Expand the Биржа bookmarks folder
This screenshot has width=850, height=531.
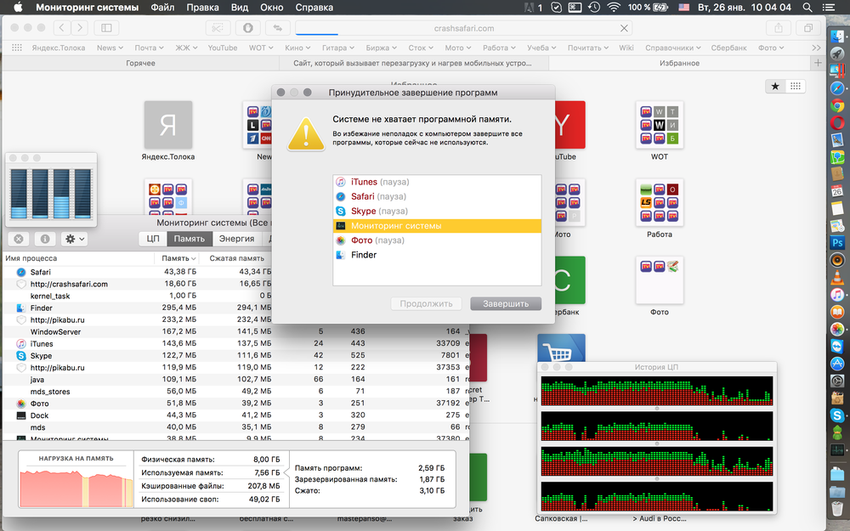point(381,48)
